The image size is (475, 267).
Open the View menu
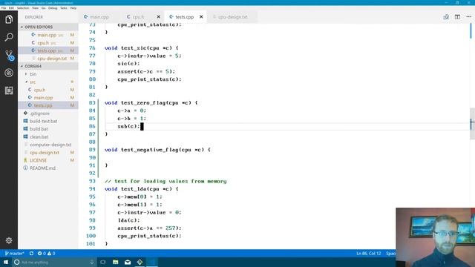tap(35, 8)
